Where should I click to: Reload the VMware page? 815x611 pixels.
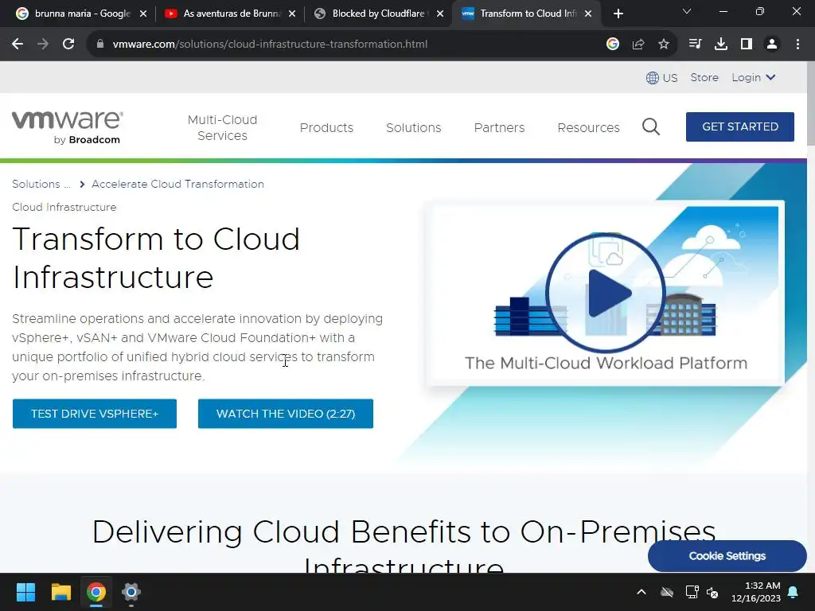coord(68,45)
